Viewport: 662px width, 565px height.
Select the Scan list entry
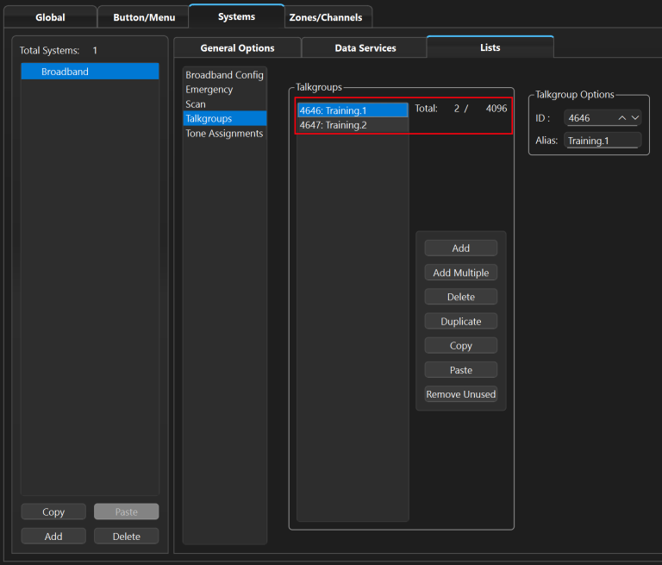pyautogui.click(x=196, y=104)
